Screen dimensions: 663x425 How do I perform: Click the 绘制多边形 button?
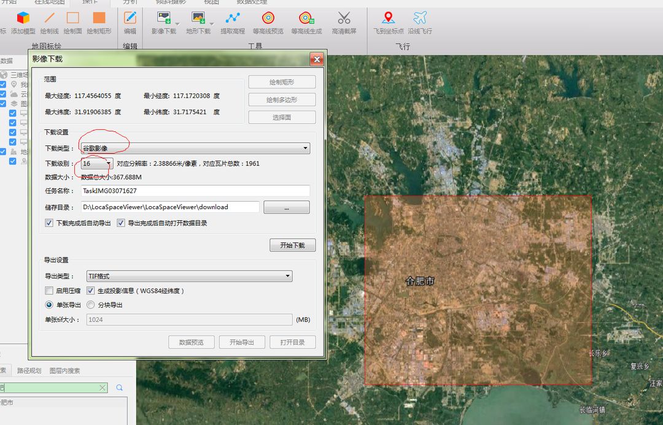[x=282, y=99]
